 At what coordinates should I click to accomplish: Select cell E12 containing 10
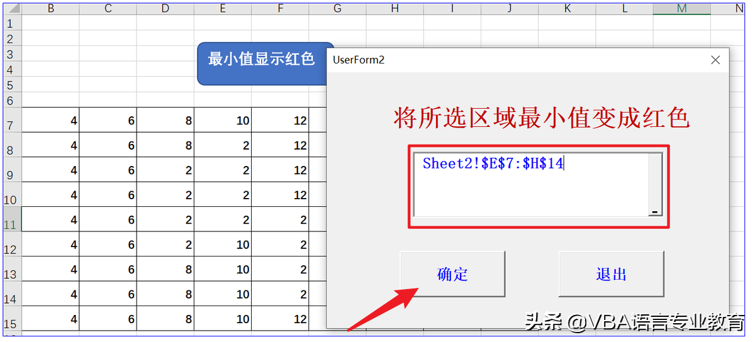pos(223,245)
